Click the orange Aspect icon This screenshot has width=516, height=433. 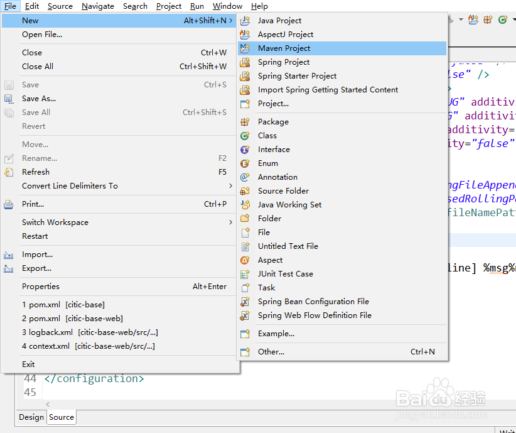coord(245,260)
